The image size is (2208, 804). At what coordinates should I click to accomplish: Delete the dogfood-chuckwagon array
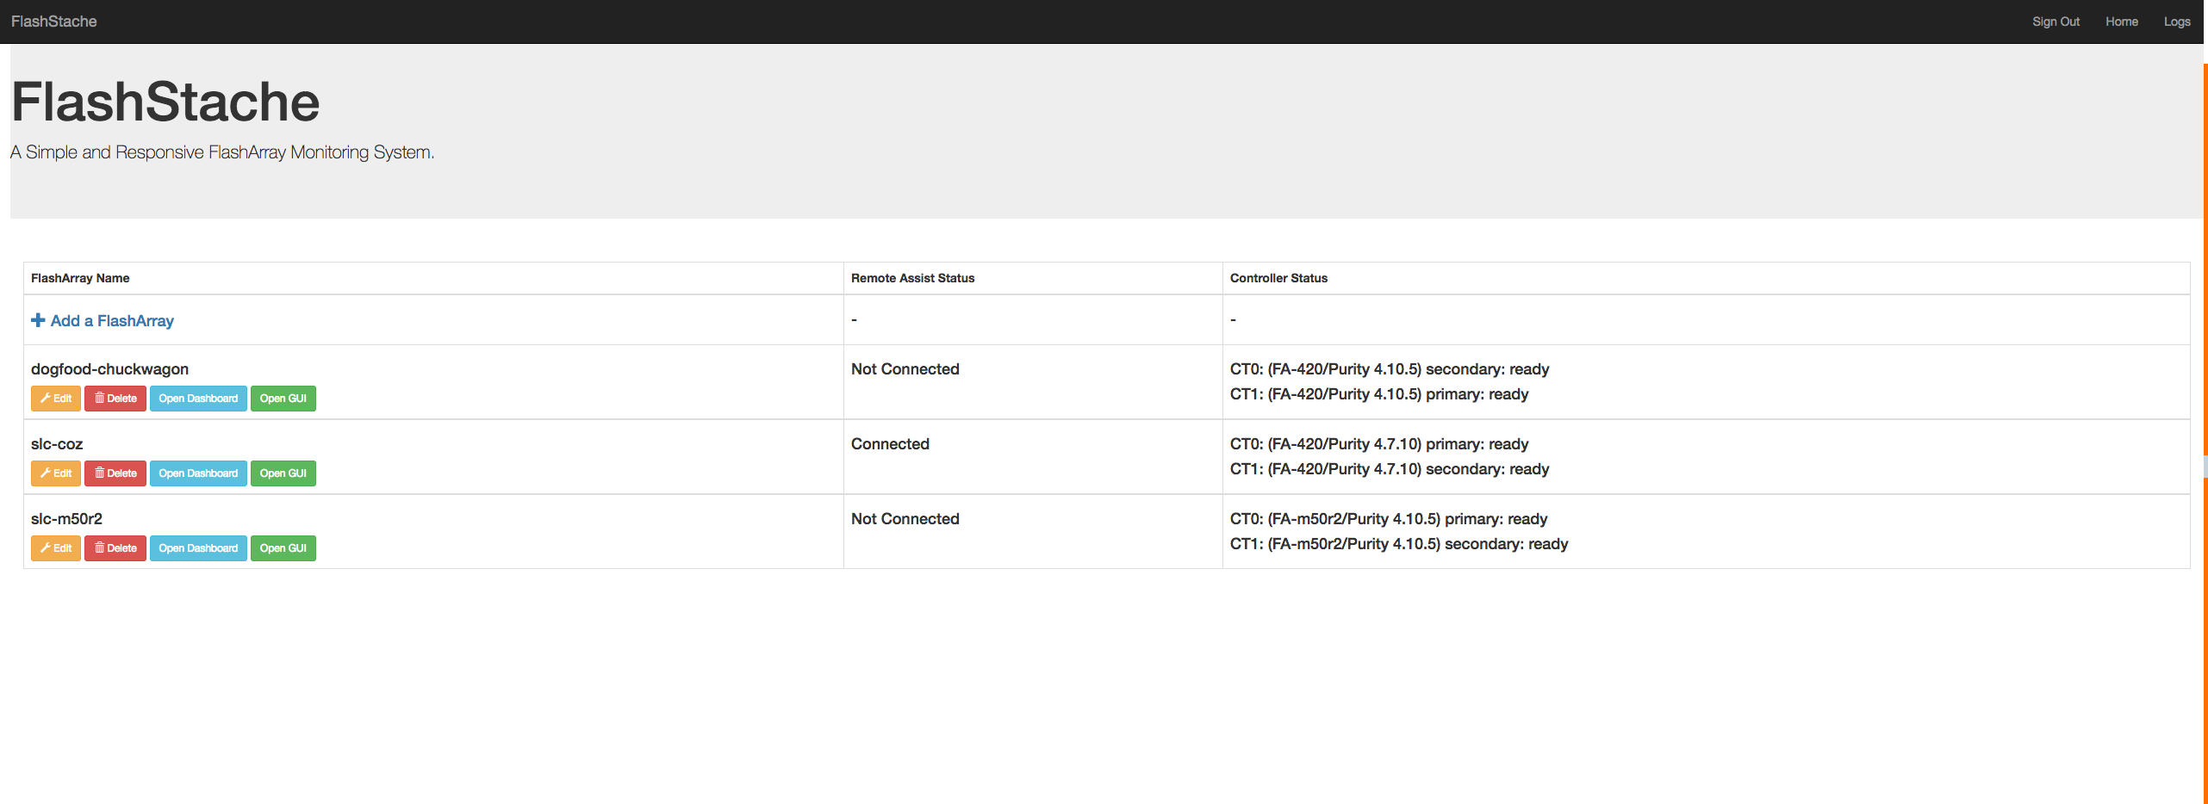pos(115,399)
